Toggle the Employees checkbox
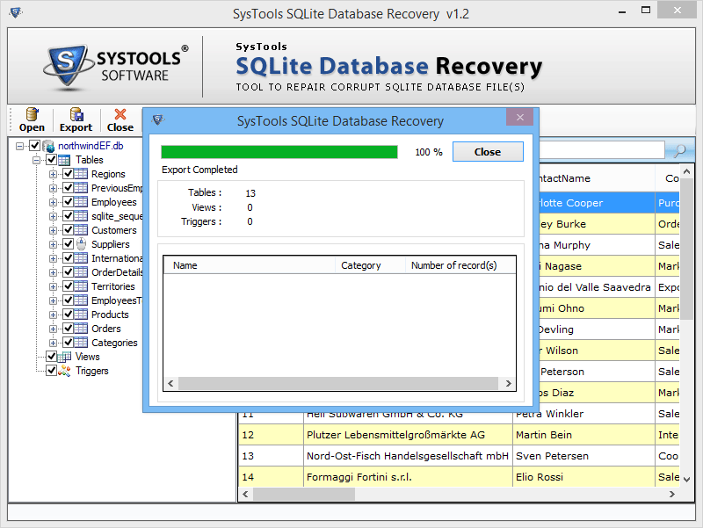The image size is (703, 528). click(x=68, y=202)
